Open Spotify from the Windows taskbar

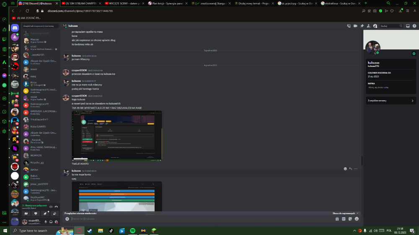(132, 231)
